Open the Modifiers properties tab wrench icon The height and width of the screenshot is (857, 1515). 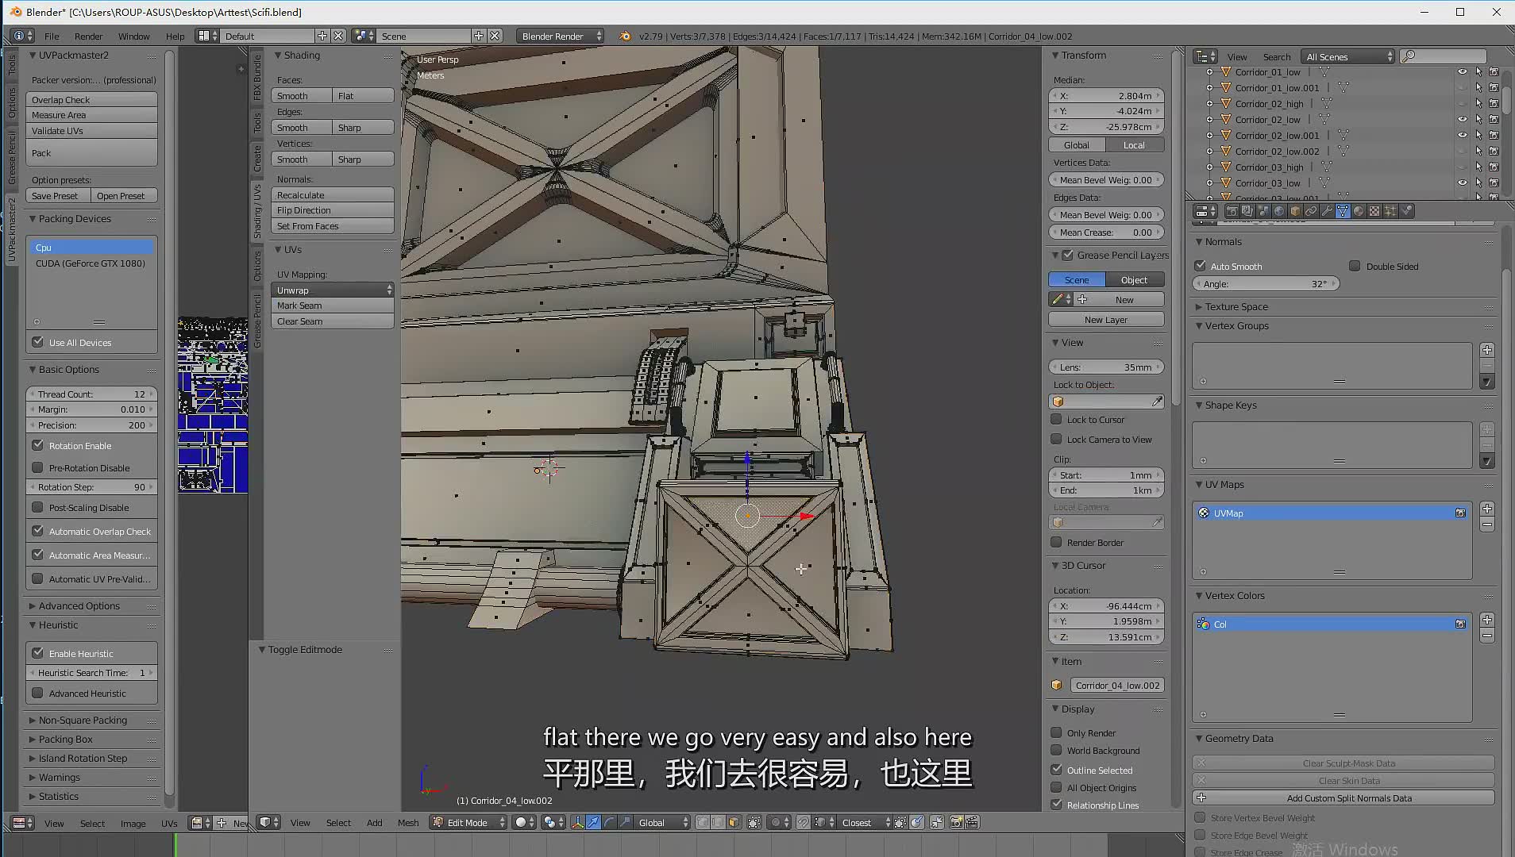tap(1327, 211)
